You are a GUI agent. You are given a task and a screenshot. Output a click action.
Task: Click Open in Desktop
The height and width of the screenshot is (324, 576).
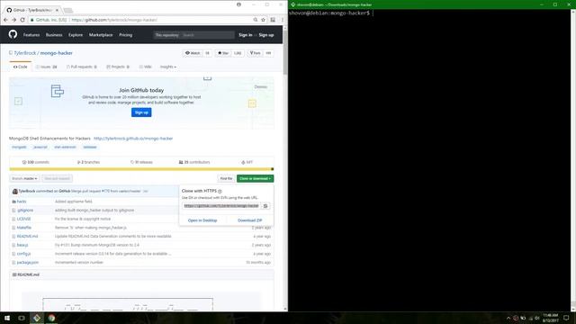click(x=202, y=220)
